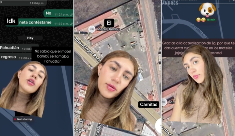Screen dimensions: 235x136
Task: Click the "Hoy" date separator
Action: click(30, 38)
